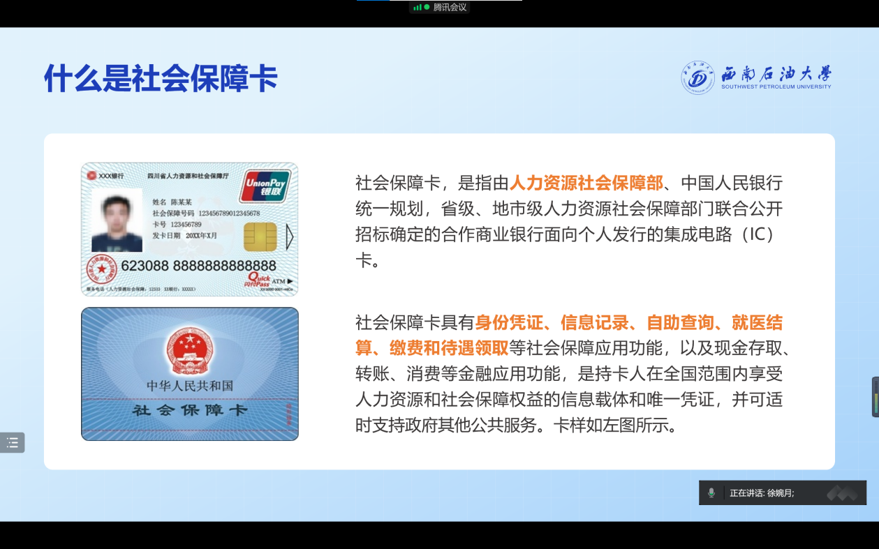Open the slide outline panel icon on left edge
Viewport: 879px width, 549px height.
tap(12, 442)
